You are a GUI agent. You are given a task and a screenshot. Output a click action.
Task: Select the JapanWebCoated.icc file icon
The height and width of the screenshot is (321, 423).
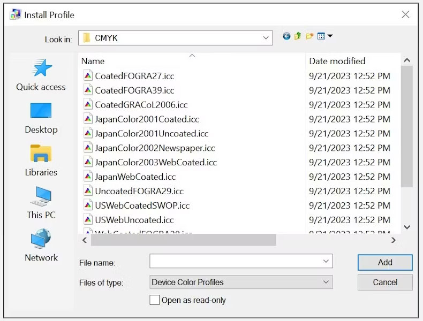tap(88, 177)
